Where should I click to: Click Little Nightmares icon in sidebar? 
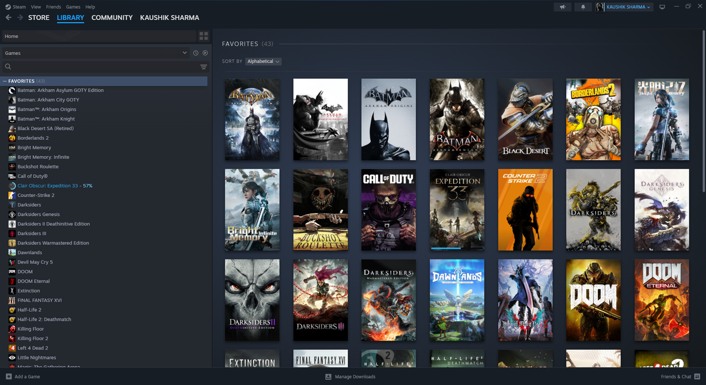tap(12, 357)
